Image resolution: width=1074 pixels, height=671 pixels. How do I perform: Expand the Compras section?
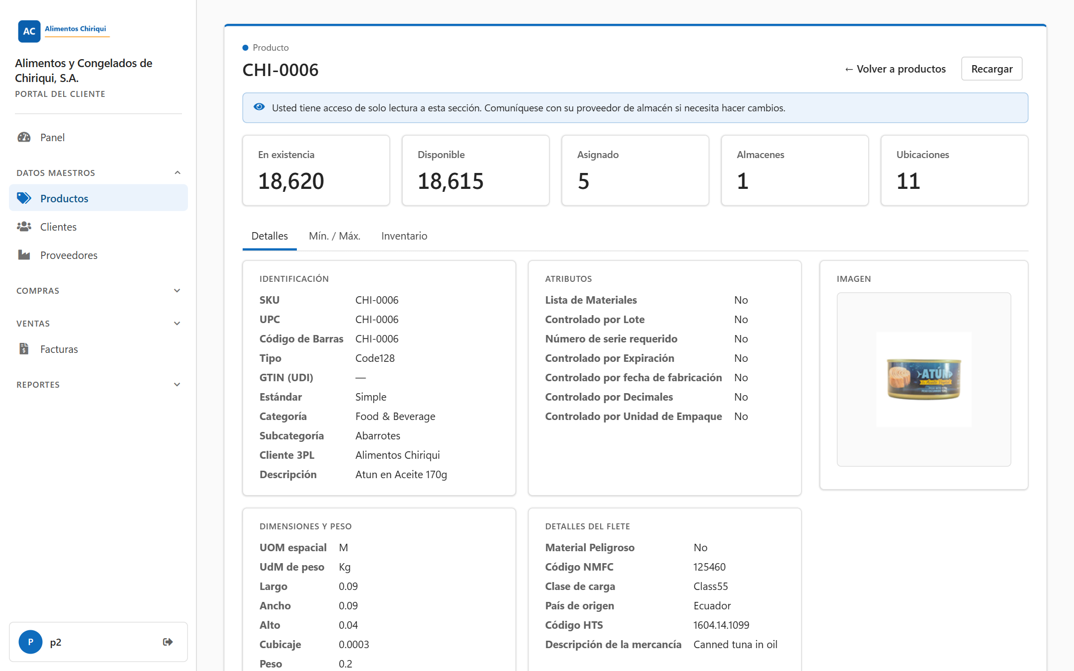click(98, 291)
